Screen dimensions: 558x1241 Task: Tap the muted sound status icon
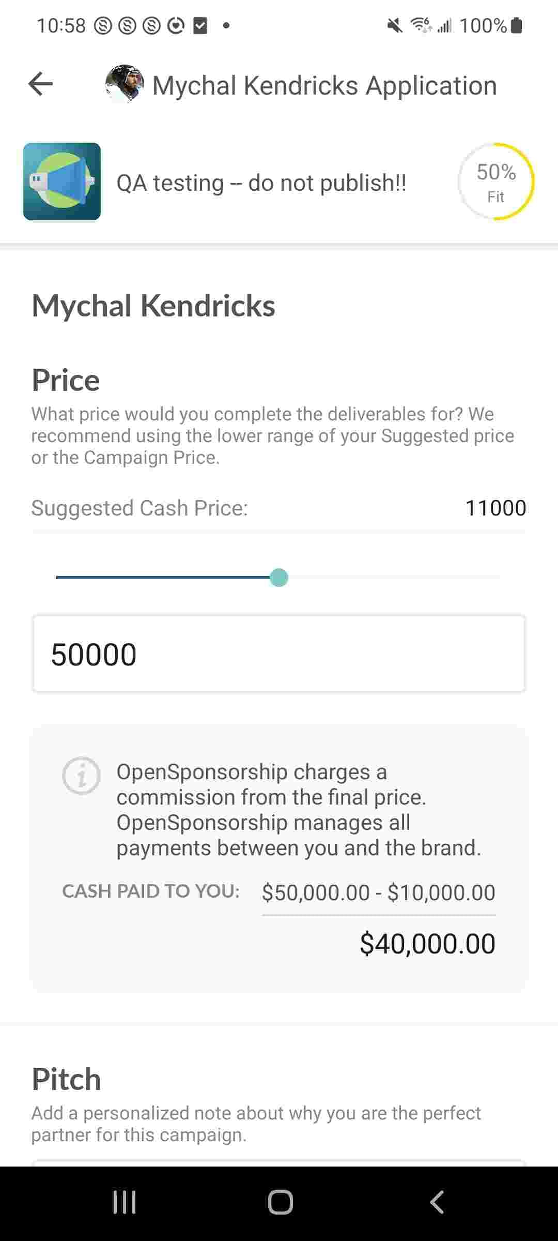[395, 25]
